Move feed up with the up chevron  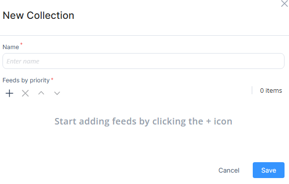pos(41,93)
